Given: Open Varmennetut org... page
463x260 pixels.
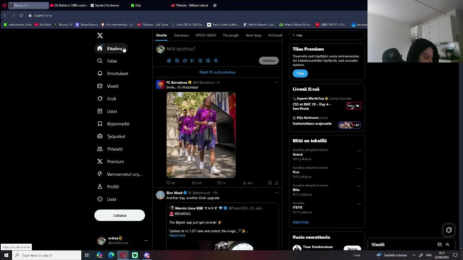Looking at the screenshot, I should pyautogui.click(x=120, y=174).
